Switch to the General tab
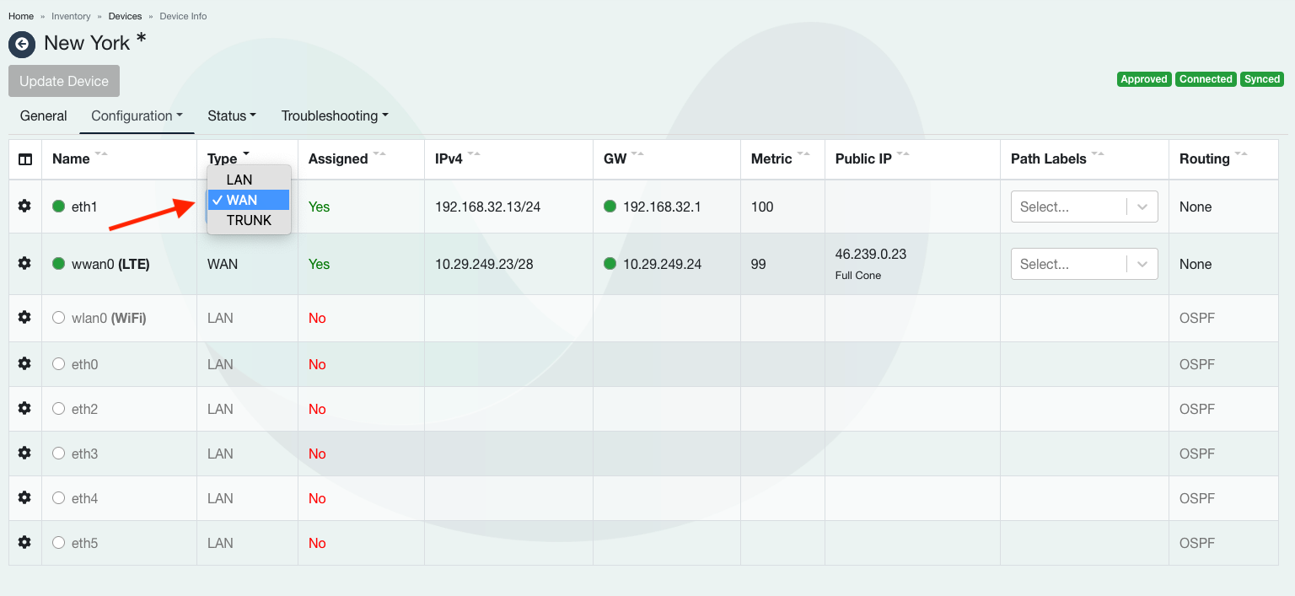This screenshot has height=596, width=1295. coord(43,116)
